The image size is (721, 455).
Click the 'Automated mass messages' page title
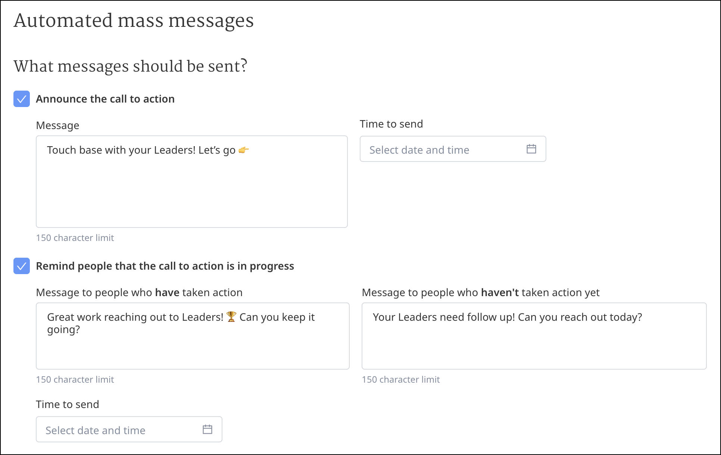pyautogui.click(x=134, y=21)
